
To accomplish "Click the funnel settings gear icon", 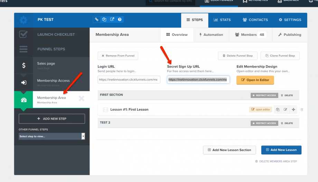I will click(x=23, y=20).
